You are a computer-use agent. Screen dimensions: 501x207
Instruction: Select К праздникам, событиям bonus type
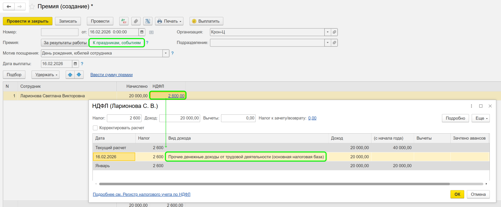[x=117, y=43]
